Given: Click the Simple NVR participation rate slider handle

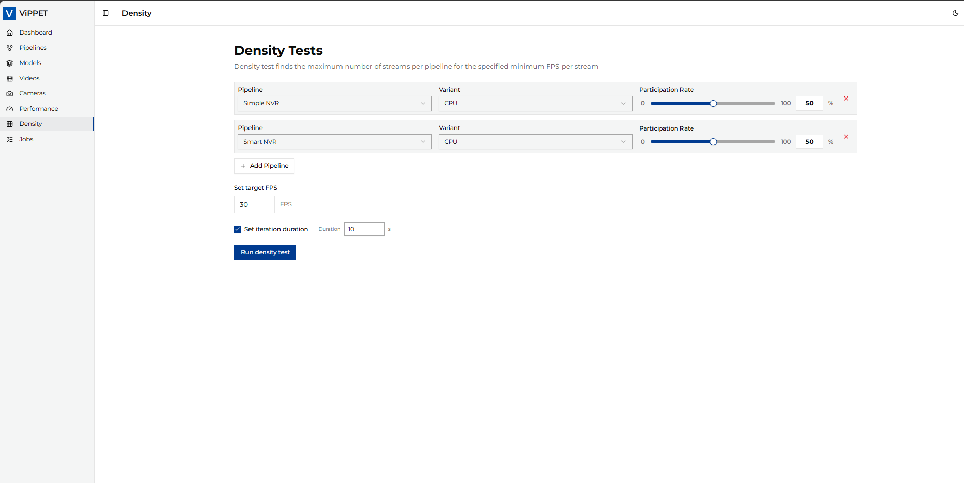Looking at the screenshot, I should tap(713, 104).
